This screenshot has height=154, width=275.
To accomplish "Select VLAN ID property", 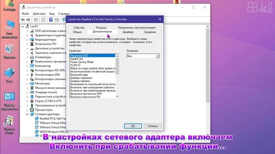I will [x=92, y=65].
